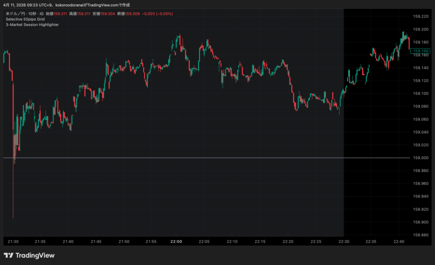435x265 pixels.
Task: Select the horizontal grid line at 159.000
Action: click(212, 158)
